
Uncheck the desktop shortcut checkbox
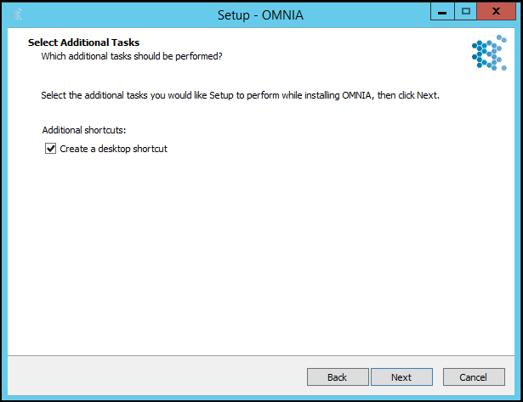(x=50, y=149)
